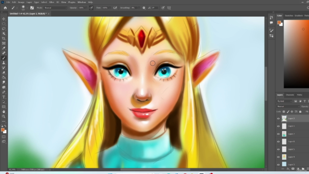Viewport: 309px width, 174px height.
Task: Switch to the Channels tab
Action: point(290,95)
